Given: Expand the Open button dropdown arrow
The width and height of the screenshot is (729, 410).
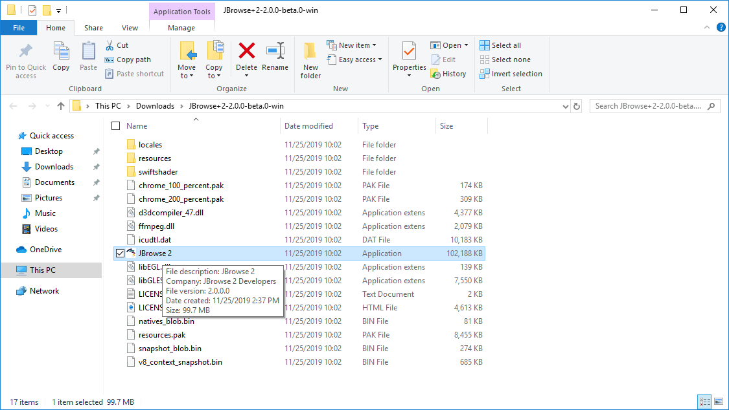Looking at the screenshot, I should 467,45.
